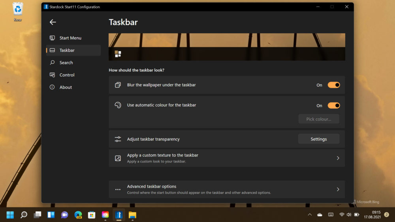Click the colour palette icon
This screenshot has height=222, width=395.
pyautogui.click(x=118, y=105)
